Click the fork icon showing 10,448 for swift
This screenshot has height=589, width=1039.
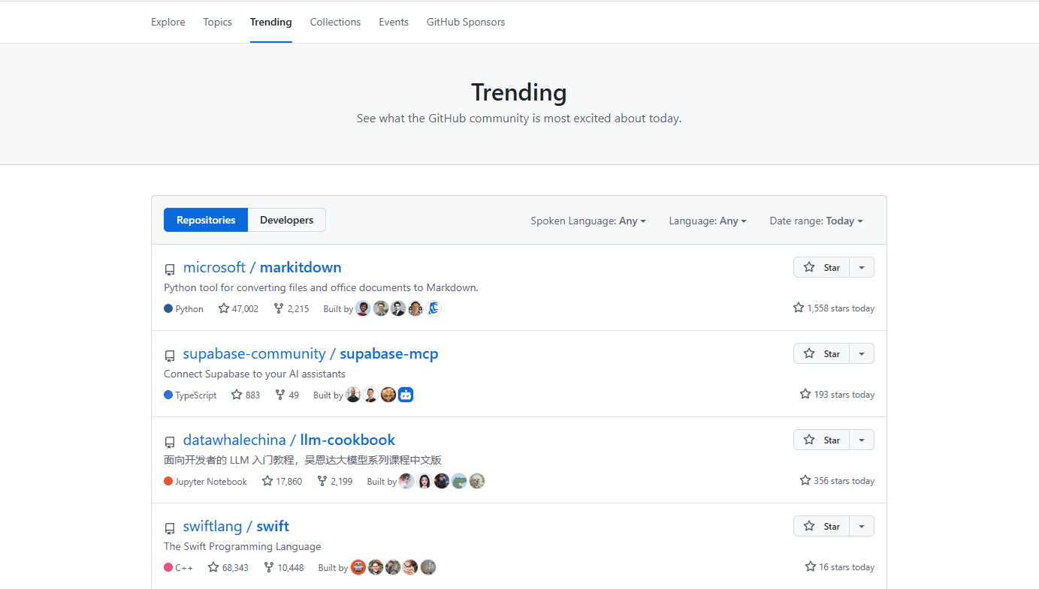coord(267,566)
